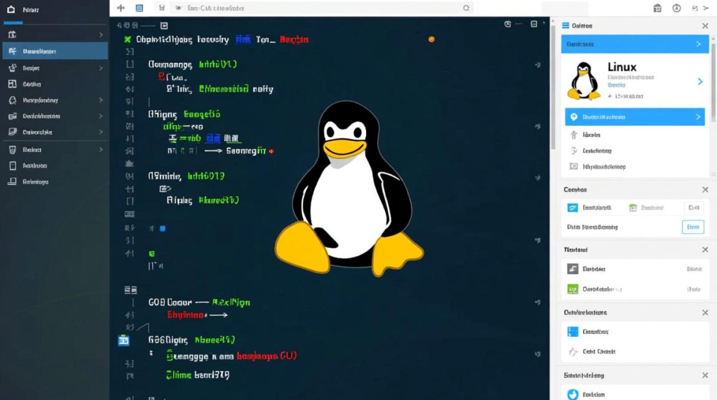Expand the highlighted blue banner in the right panel

point(634,44)
